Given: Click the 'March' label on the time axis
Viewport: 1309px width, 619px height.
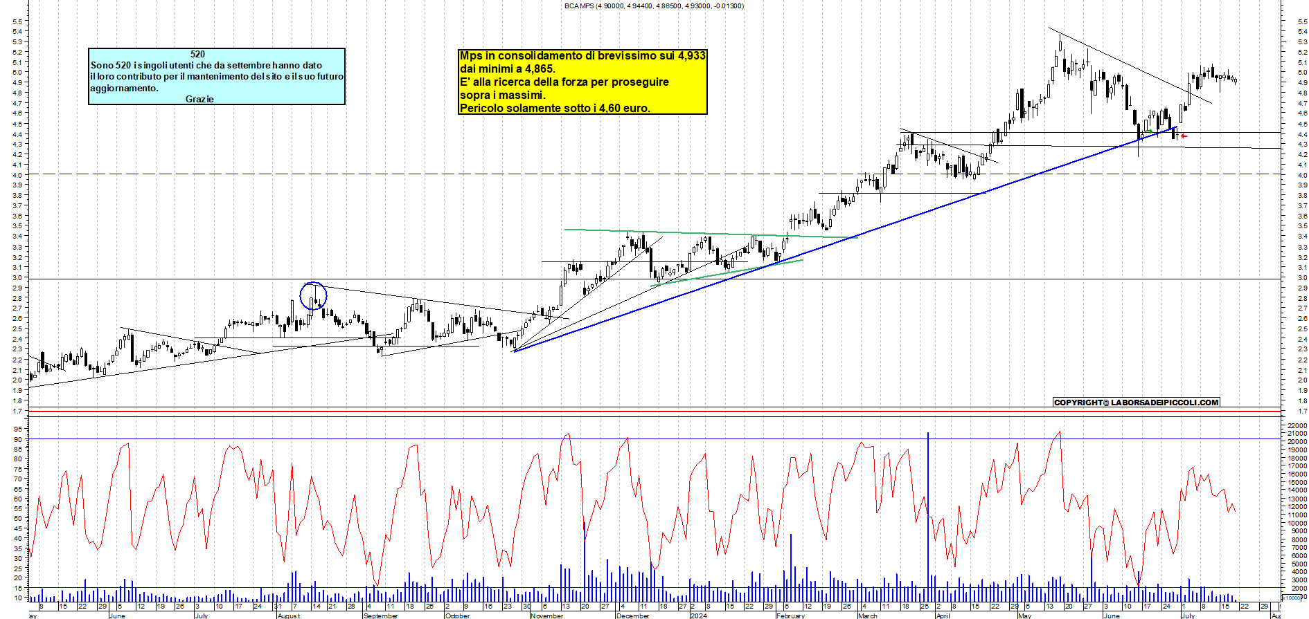Looking at the screenshot, I should [x=868, y=616].
